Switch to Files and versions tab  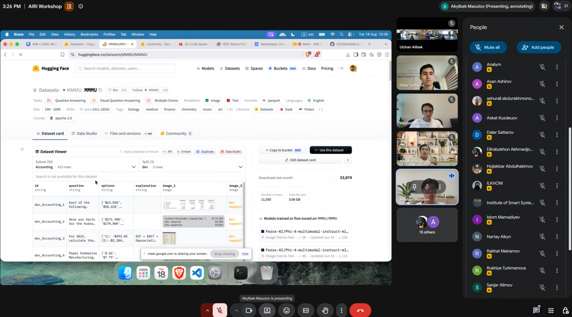point(128,134)
